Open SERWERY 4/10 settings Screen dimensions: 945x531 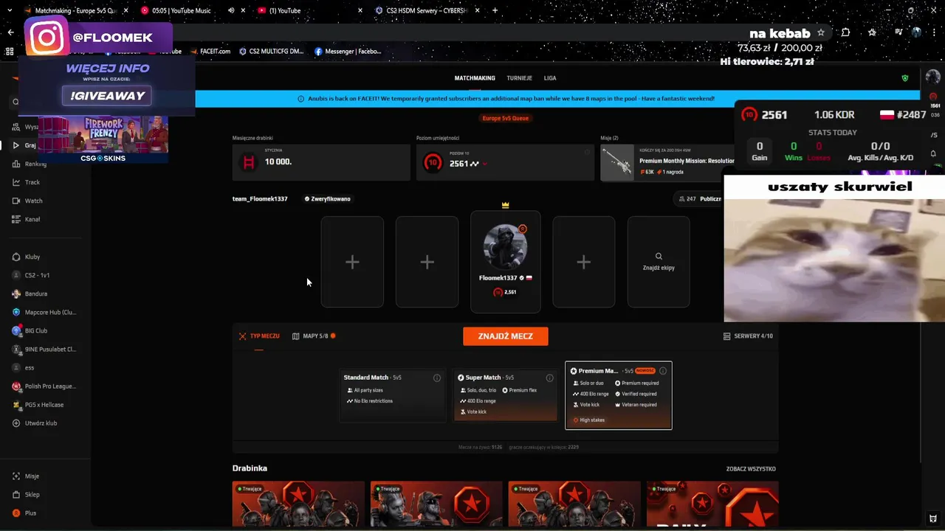point(748,336)
